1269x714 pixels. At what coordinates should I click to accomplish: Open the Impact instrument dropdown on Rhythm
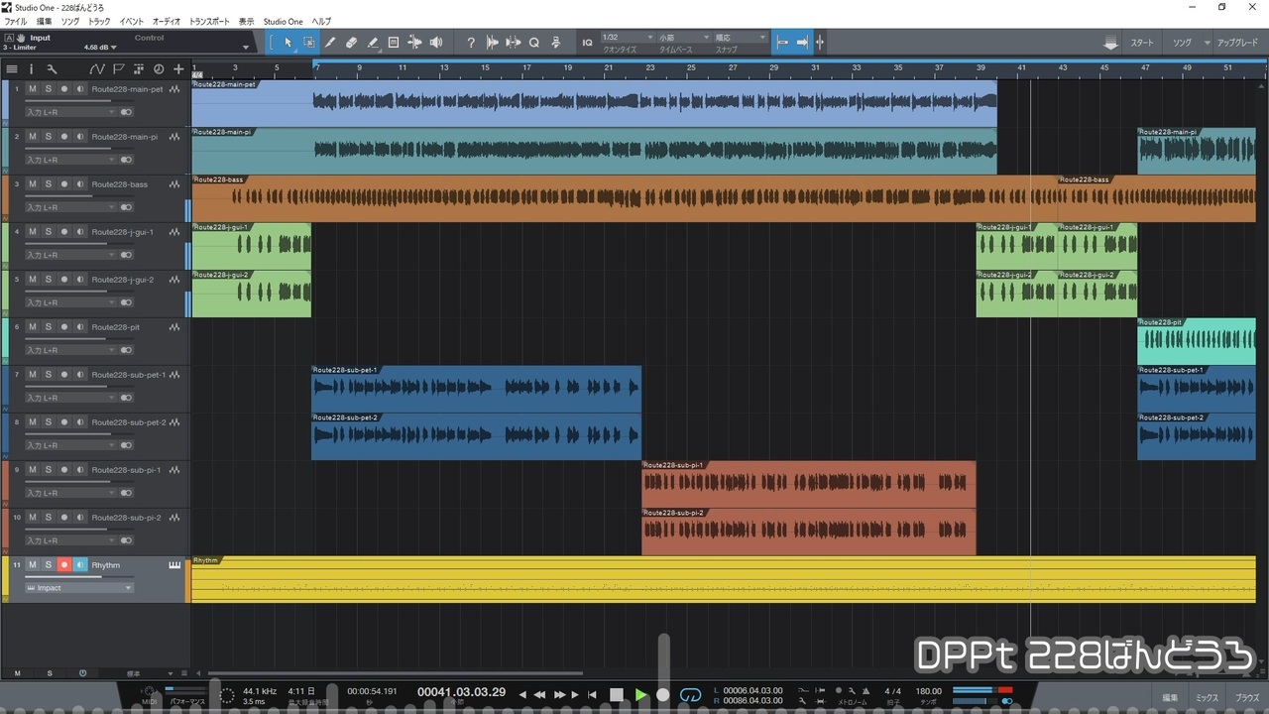(x=79, y=588)
